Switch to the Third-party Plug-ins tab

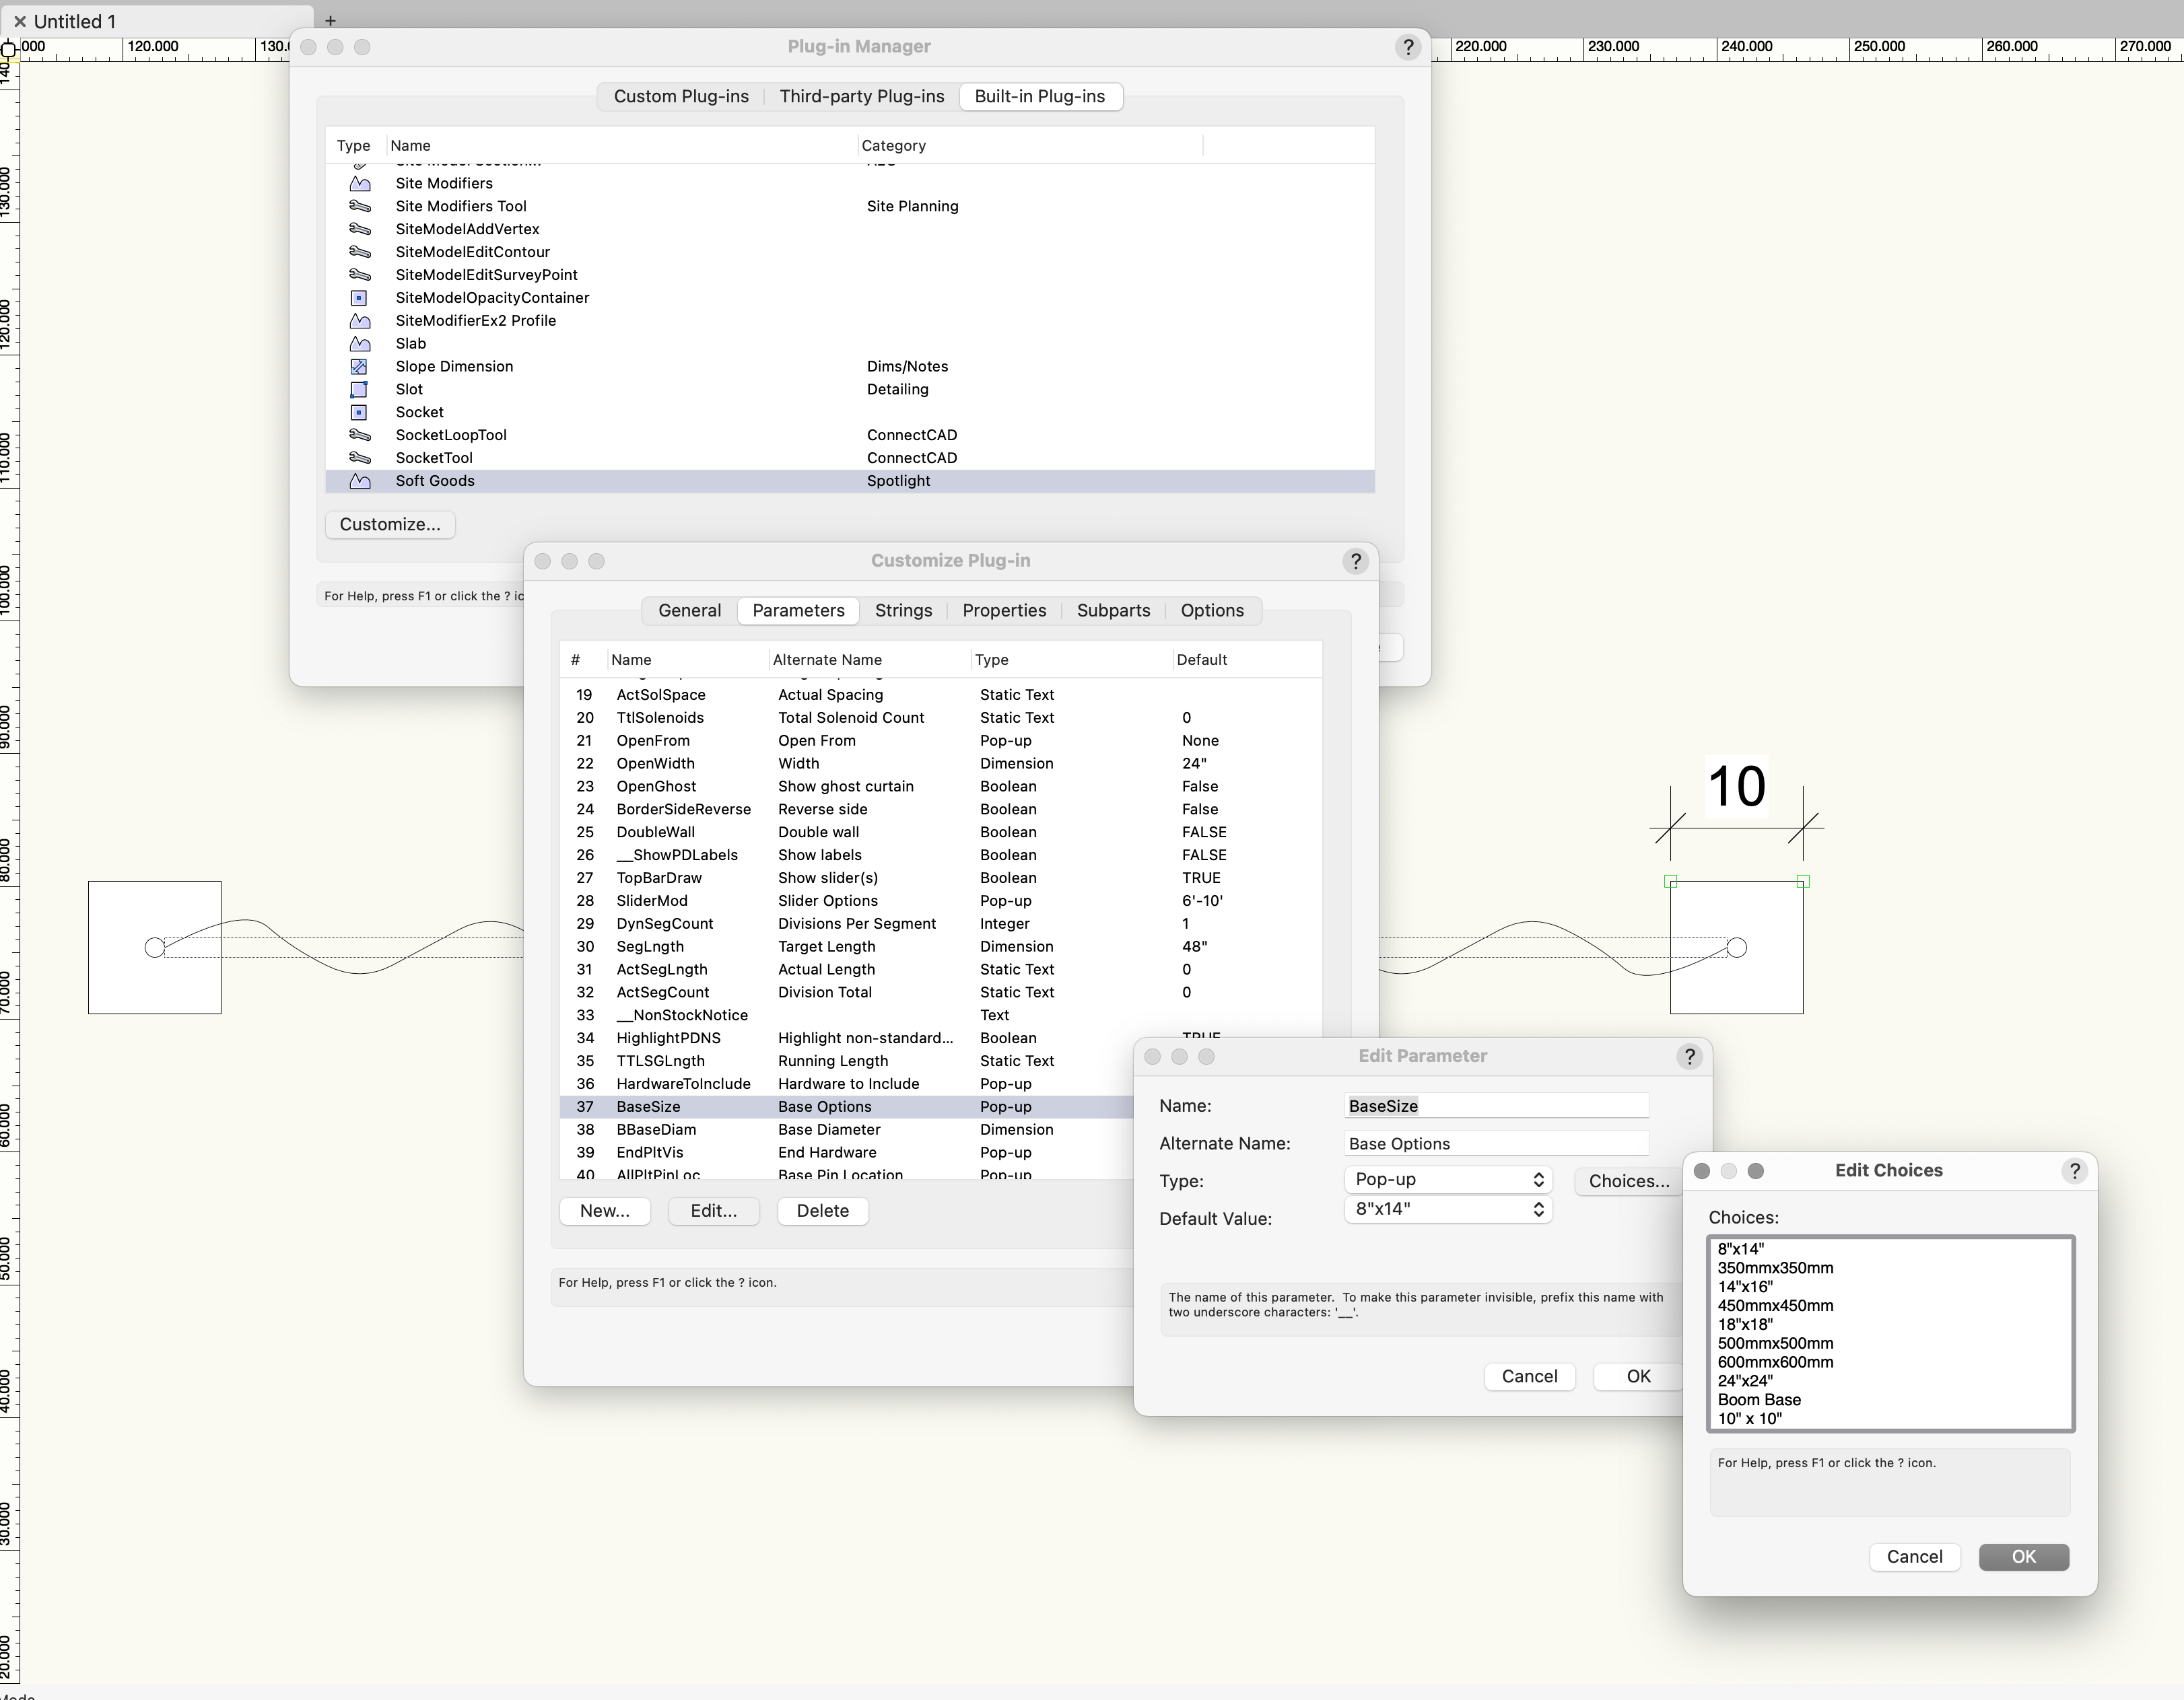pyautogui.click(x=861, y=97)
